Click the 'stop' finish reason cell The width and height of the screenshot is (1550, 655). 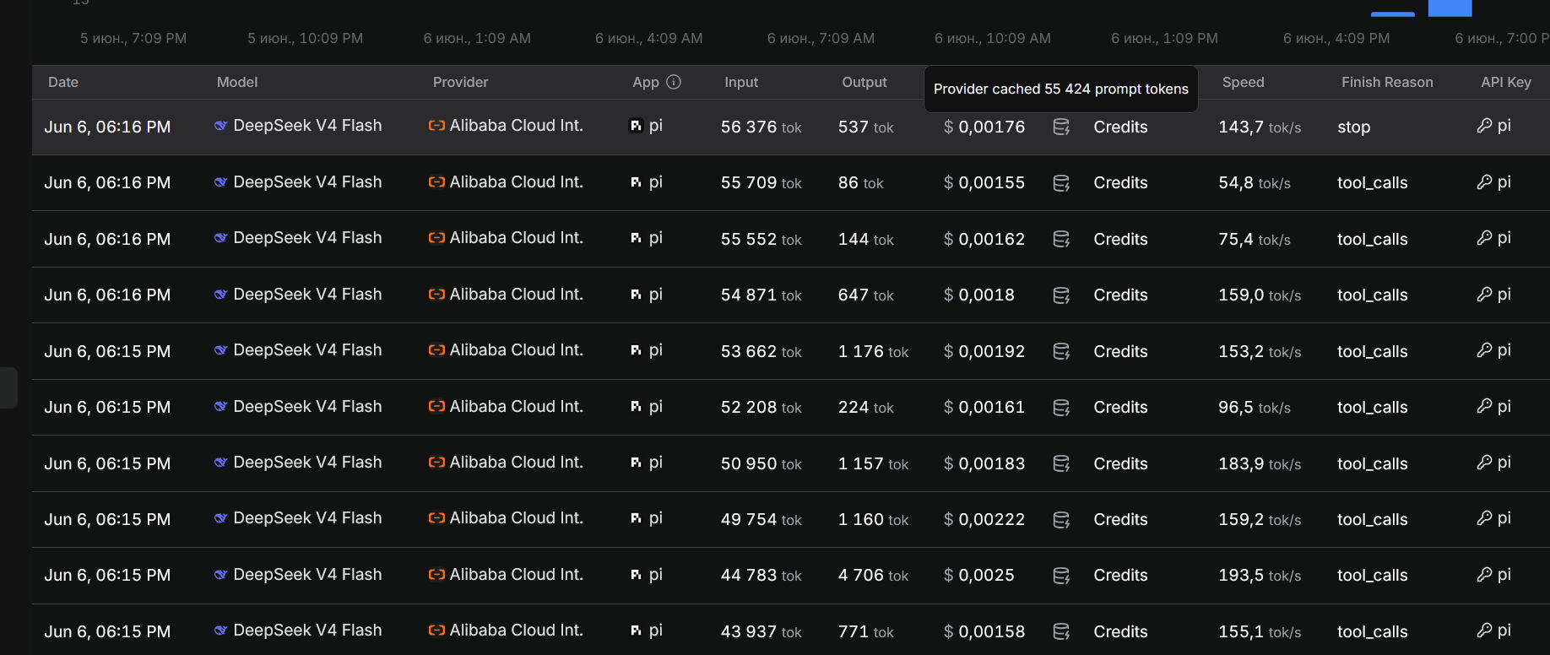(x=1354, y=127)
